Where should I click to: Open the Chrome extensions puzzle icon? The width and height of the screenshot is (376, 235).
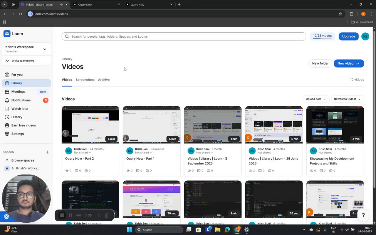[x=352, y=14]
